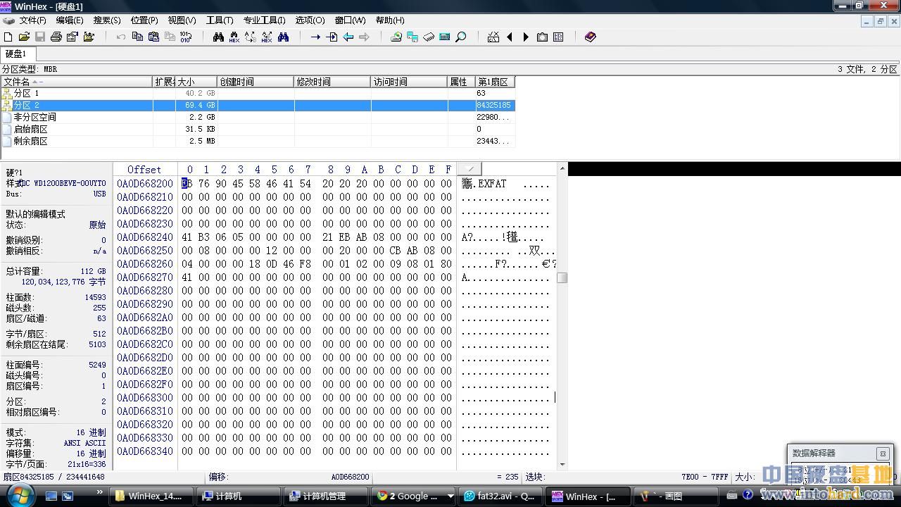Viewport: 901px width, 507px height.
Task: Click the 原始 state value
Action: 97,225
